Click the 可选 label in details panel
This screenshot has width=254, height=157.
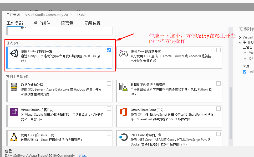click(x=246, y=66)
